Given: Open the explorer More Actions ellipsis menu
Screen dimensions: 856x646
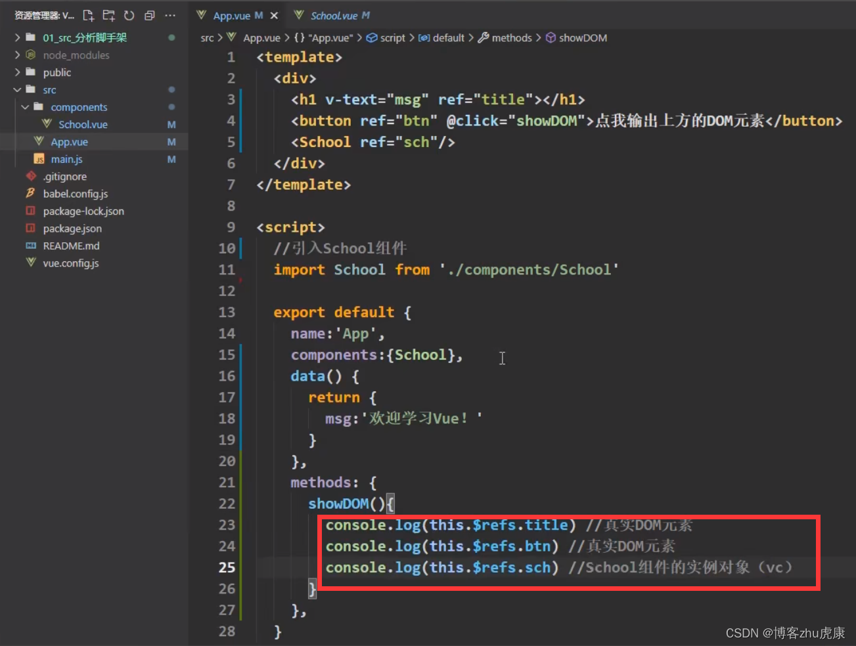Looking at the screenshot, I should (x=170, y=15).
